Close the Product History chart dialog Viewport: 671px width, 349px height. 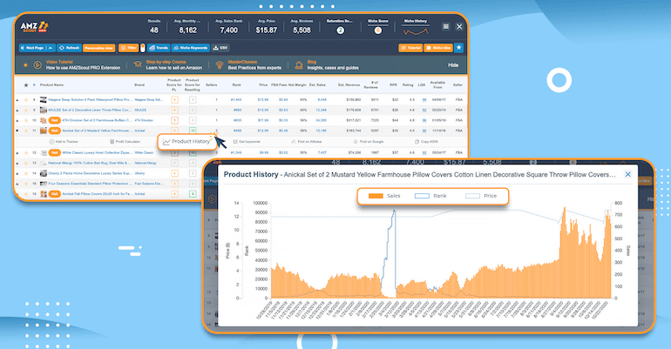click(627, 174)
